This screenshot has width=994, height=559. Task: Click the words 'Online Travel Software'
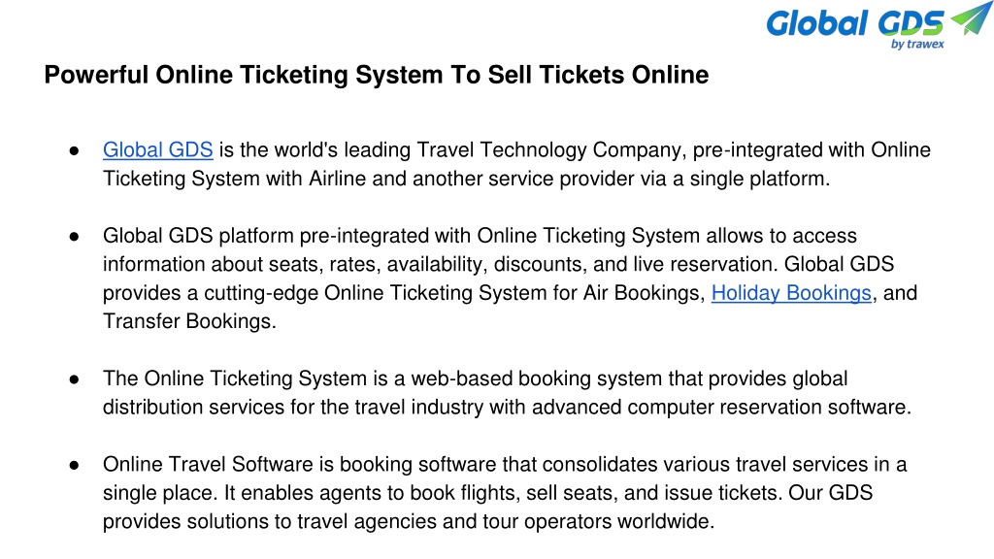[208, 464]
